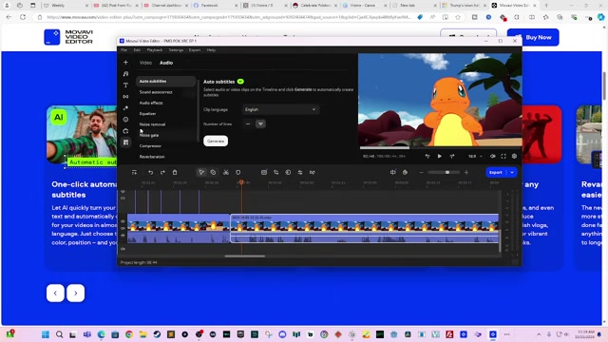Select Reverberation in audio list
The width and height of the screenshot is (608, 342).
click(152, 157)
